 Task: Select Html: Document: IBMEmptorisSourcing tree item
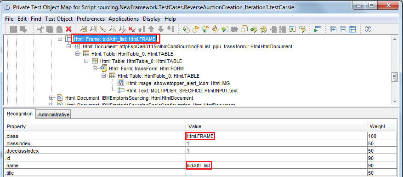[129, 98]
